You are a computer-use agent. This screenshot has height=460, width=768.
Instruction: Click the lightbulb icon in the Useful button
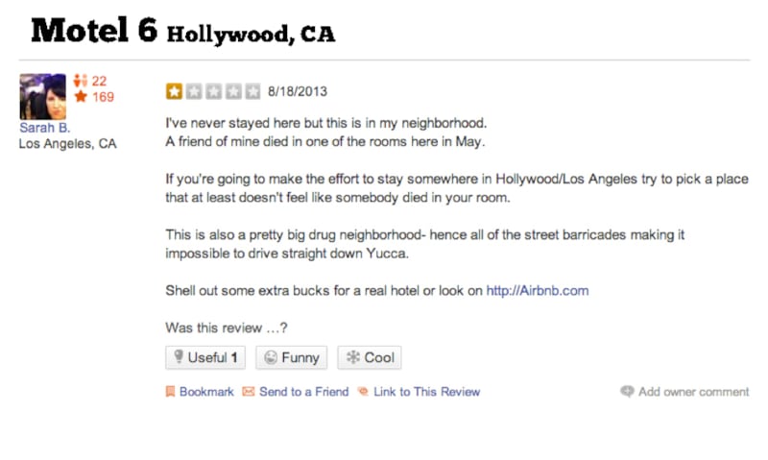click(177, 358)
